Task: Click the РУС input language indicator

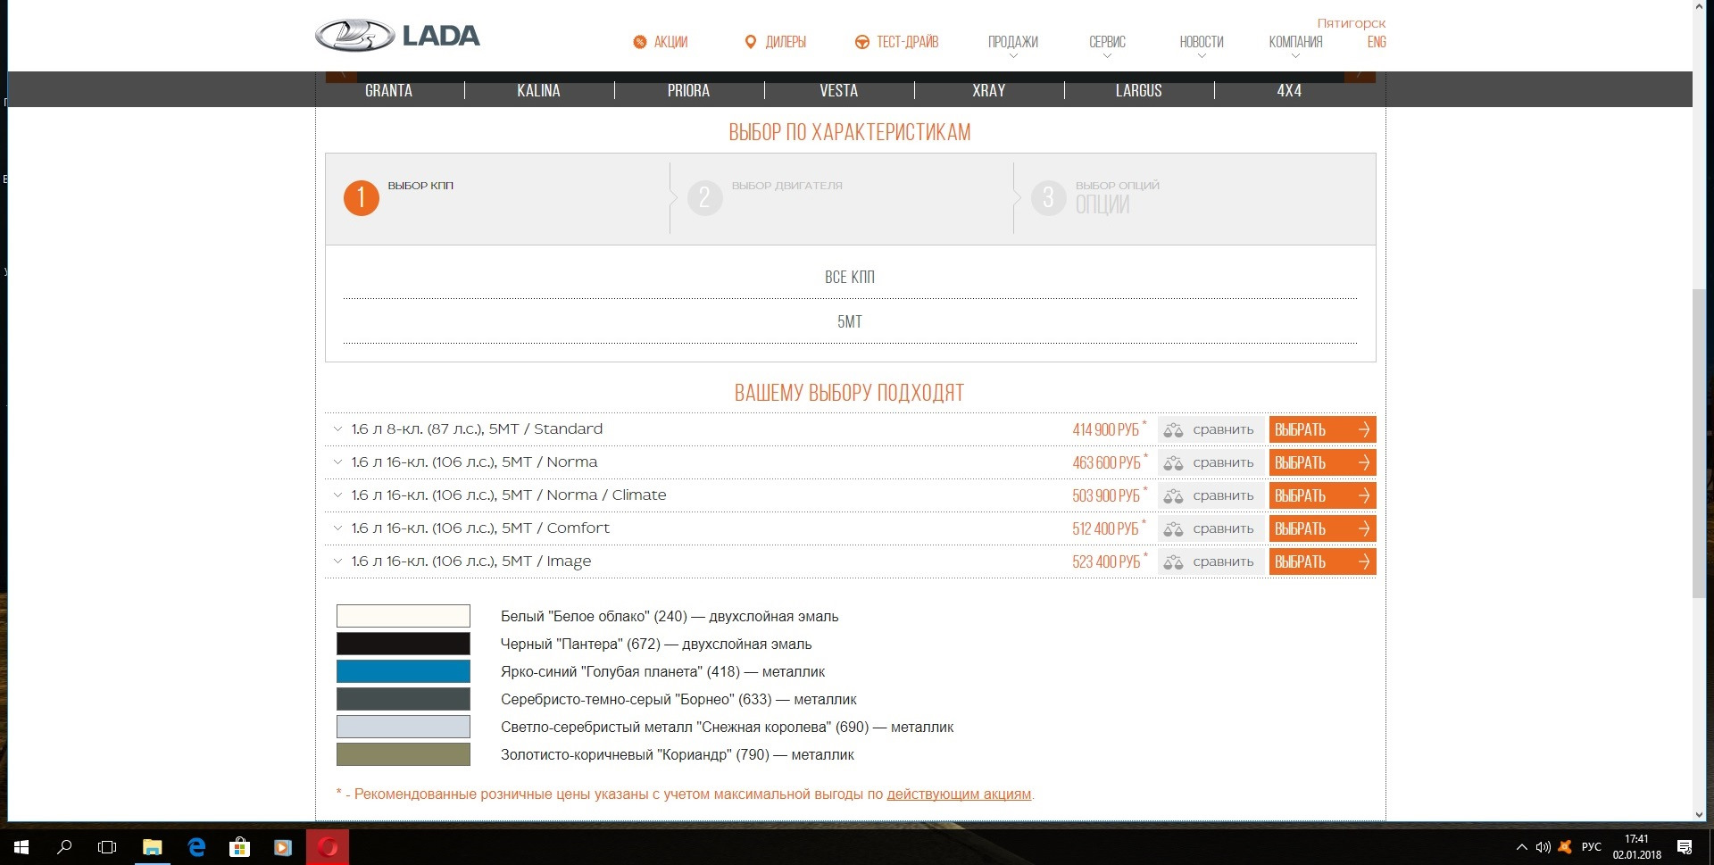Action: [1591, 847]
